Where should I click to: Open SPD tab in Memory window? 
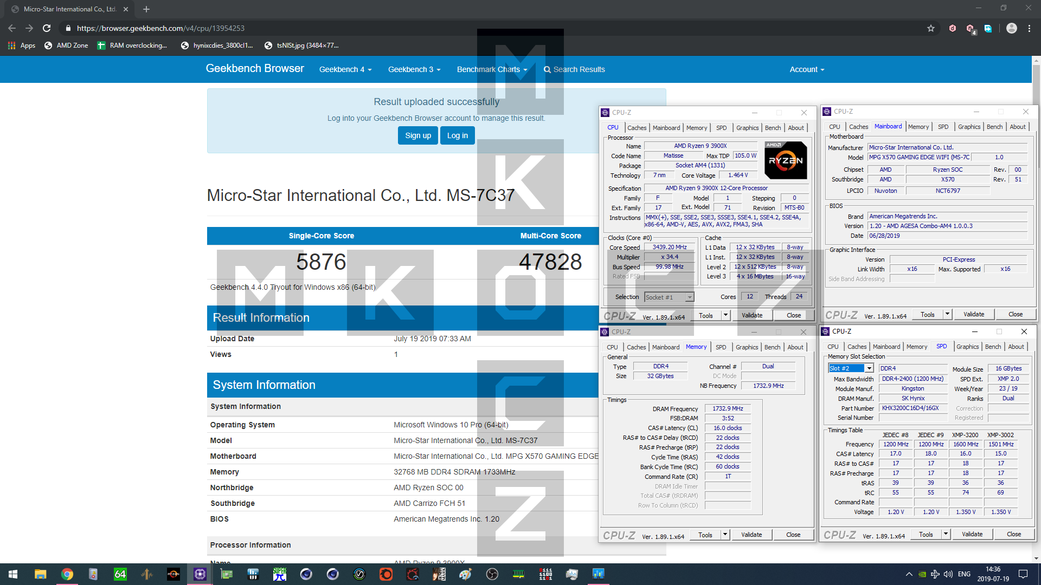(721, 347)
